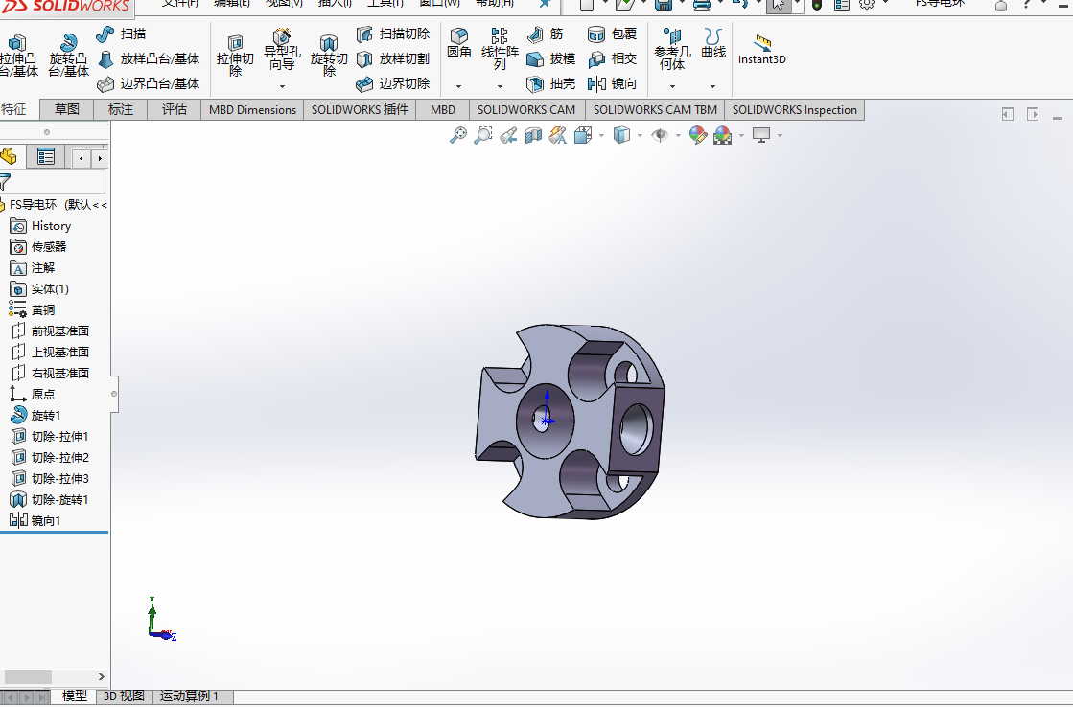Click the Previous View icon

(508, 135)
